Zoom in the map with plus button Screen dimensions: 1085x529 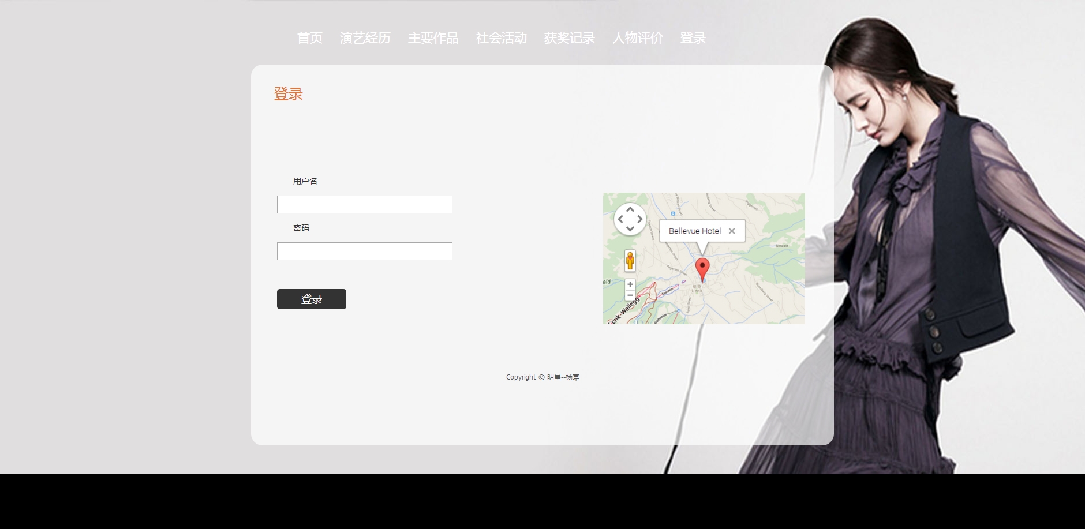click(630, 284)
